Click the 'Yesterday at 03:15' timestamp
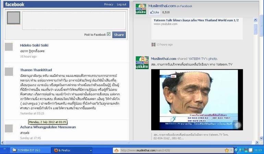 tap(32, 114)
